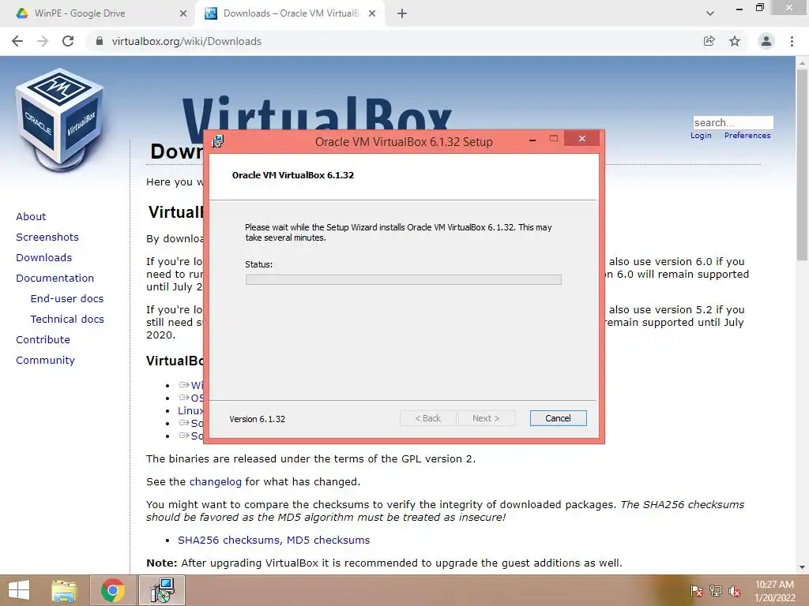
Task: Open Technical docs link
Action: (x=67, y=320)
